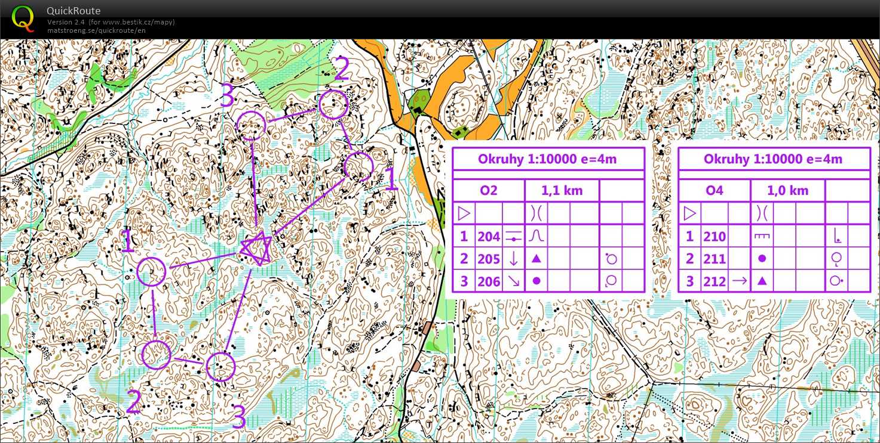Open the matstroeng.se/quickroute/en link
Screen dimensions: 880x443
pyautogui.click(x=96, y=30)
